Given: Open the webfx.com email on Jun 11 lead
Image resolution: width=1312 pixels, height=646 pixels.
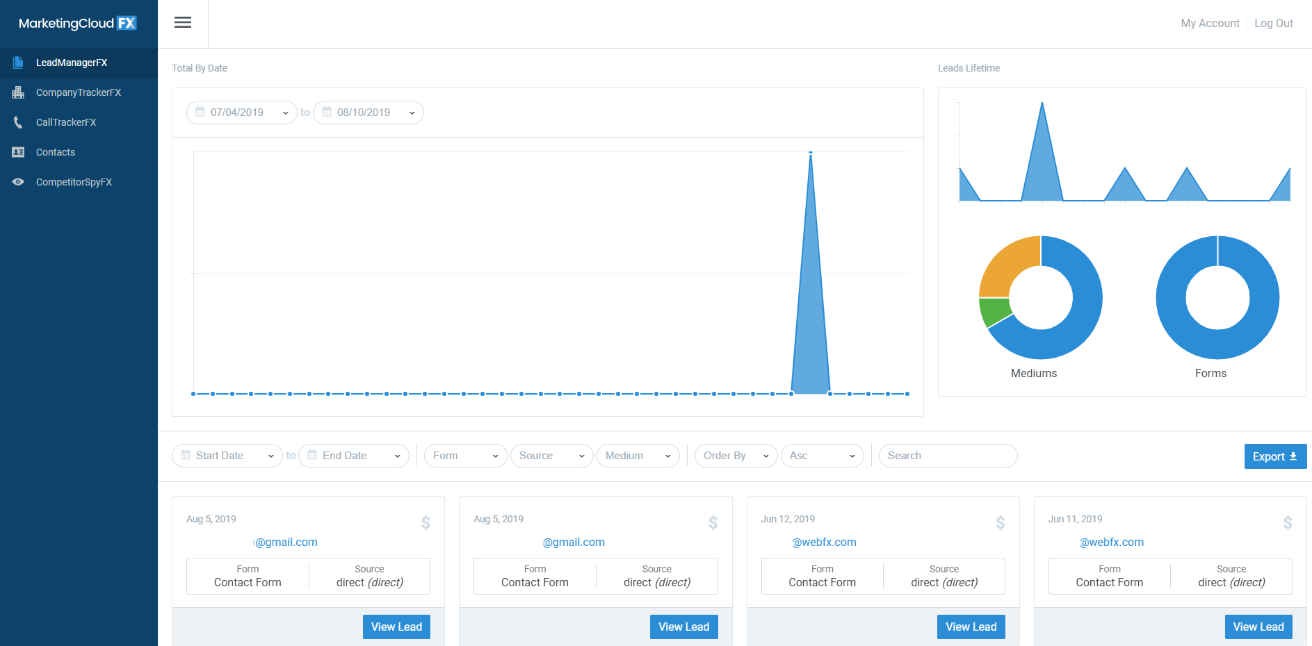Looking at the screenshot, I should click(1111, 542).
